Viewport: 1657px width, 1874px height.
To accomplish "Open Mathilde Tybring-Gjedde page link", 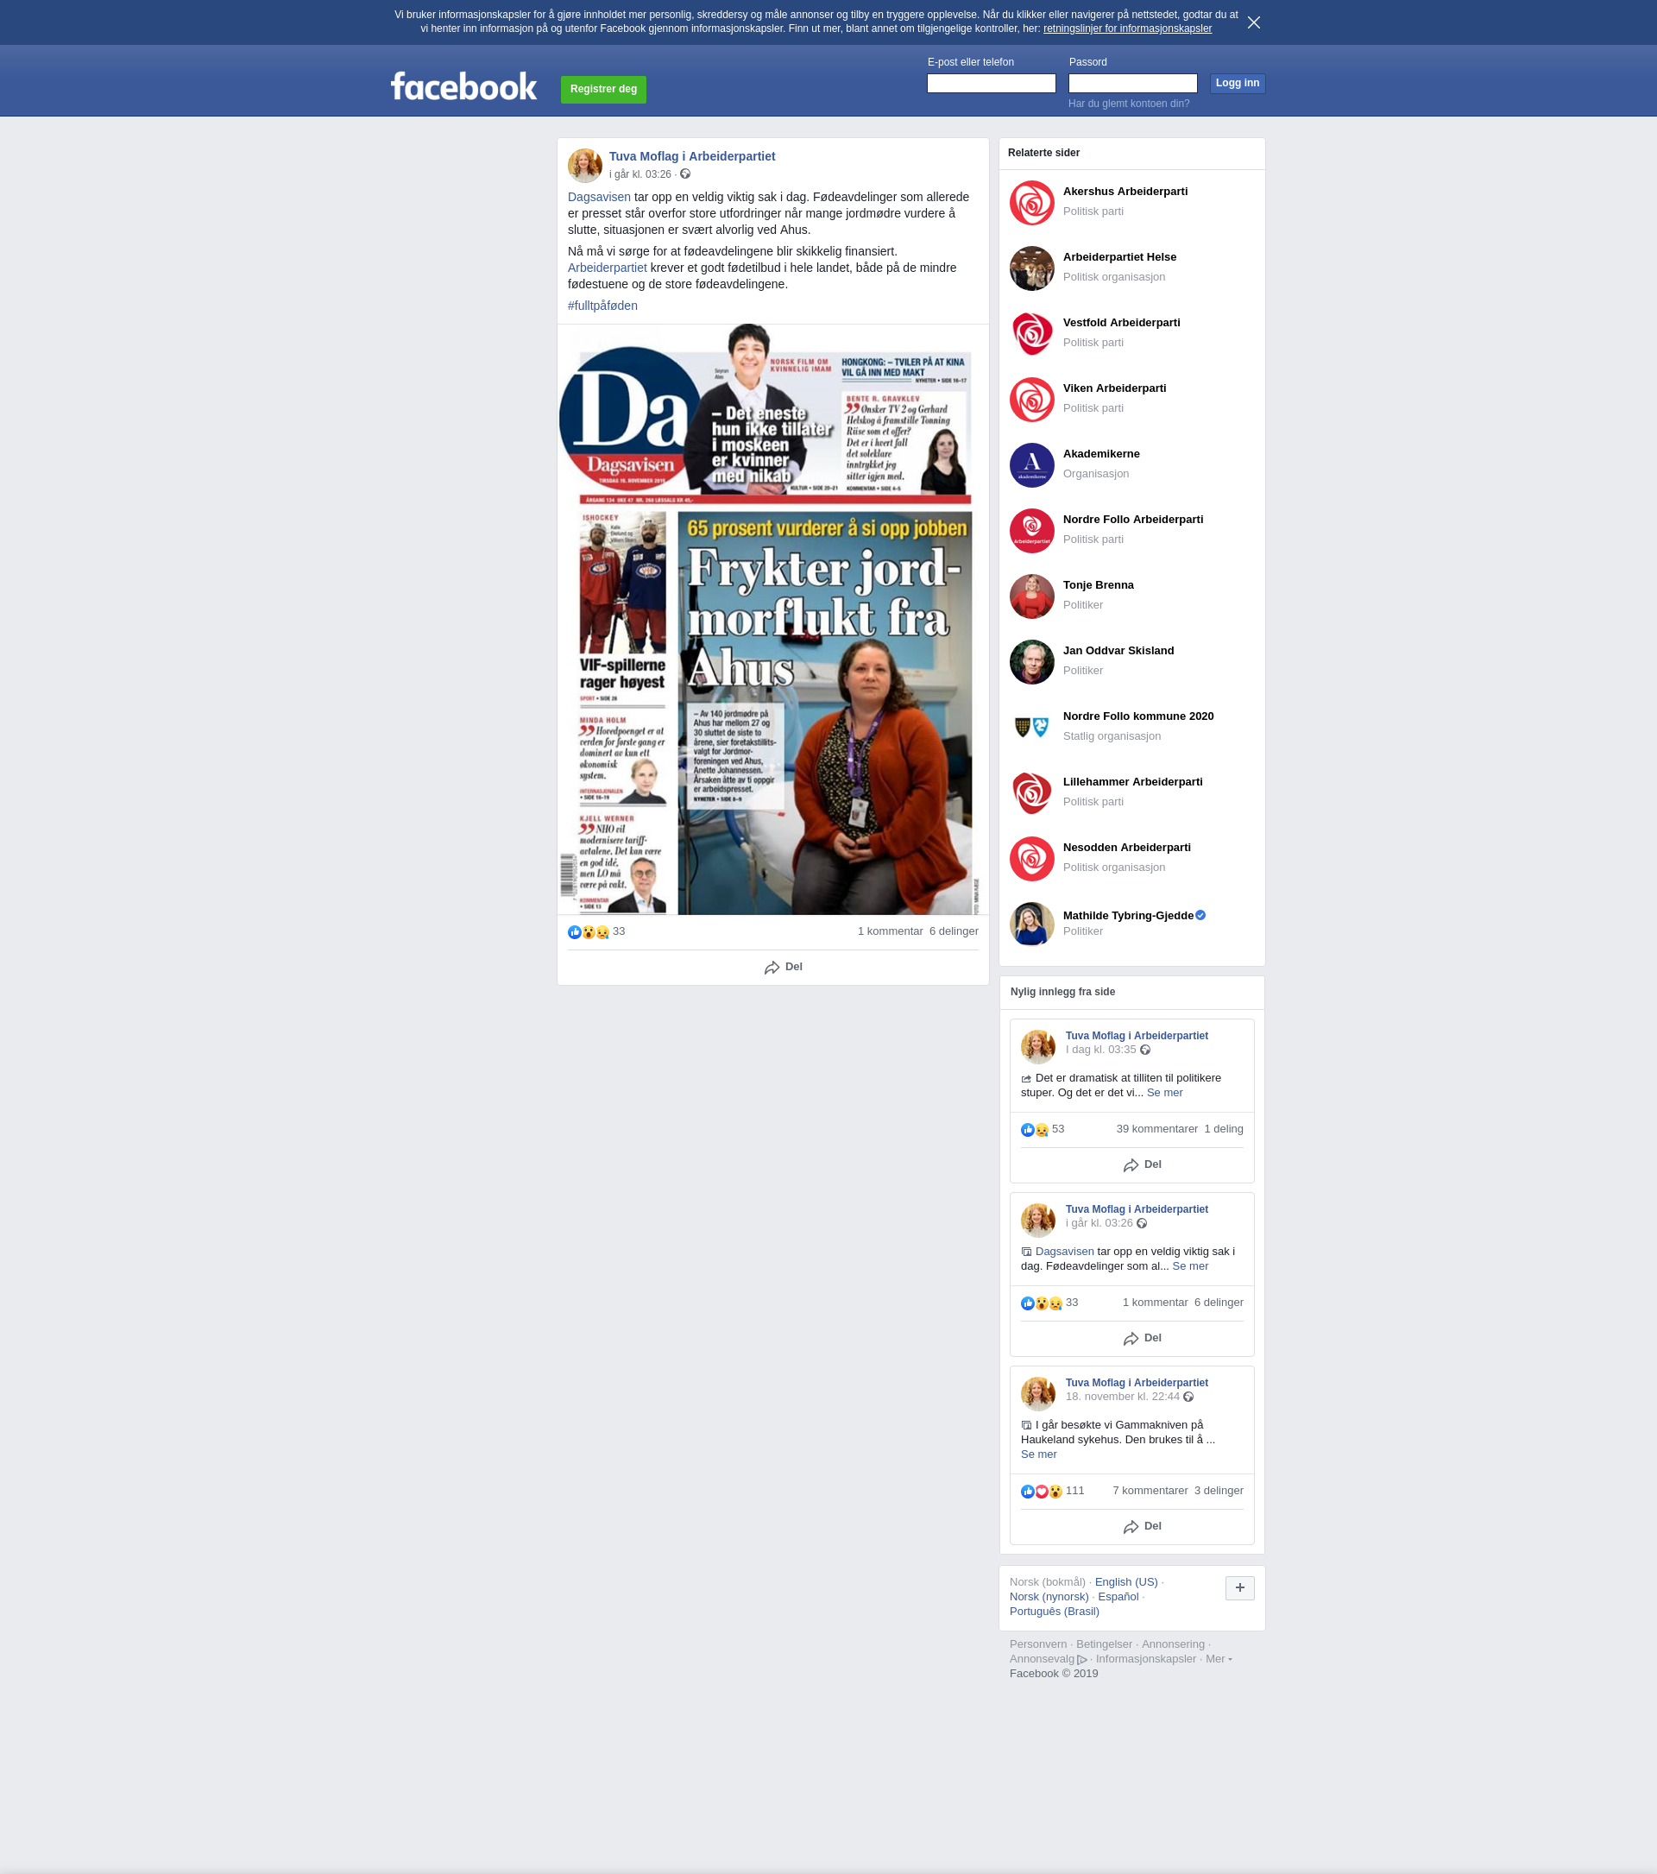I will point(1128,916).
